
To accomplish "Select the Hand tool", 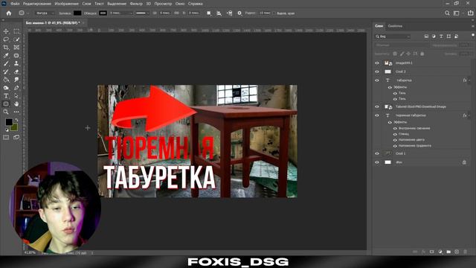I will coord(16,104).
